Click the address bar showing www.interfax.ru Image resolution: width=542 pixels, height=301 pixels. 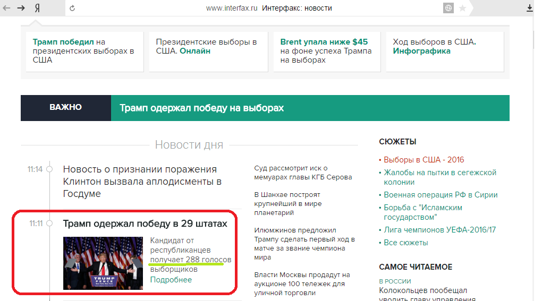(x=269, y=8)
